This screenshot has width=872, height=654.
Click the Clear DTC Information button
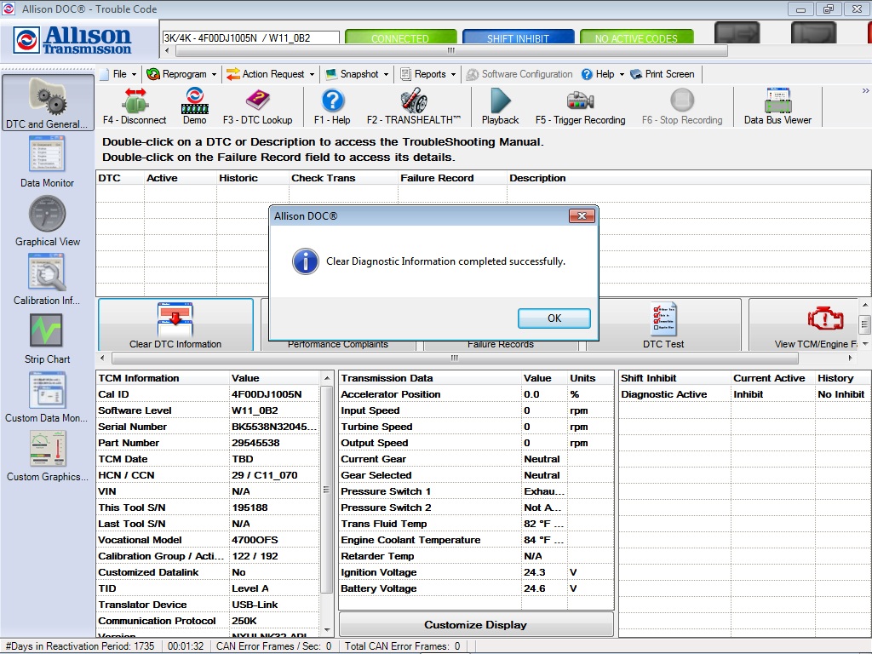click(175, 324)
